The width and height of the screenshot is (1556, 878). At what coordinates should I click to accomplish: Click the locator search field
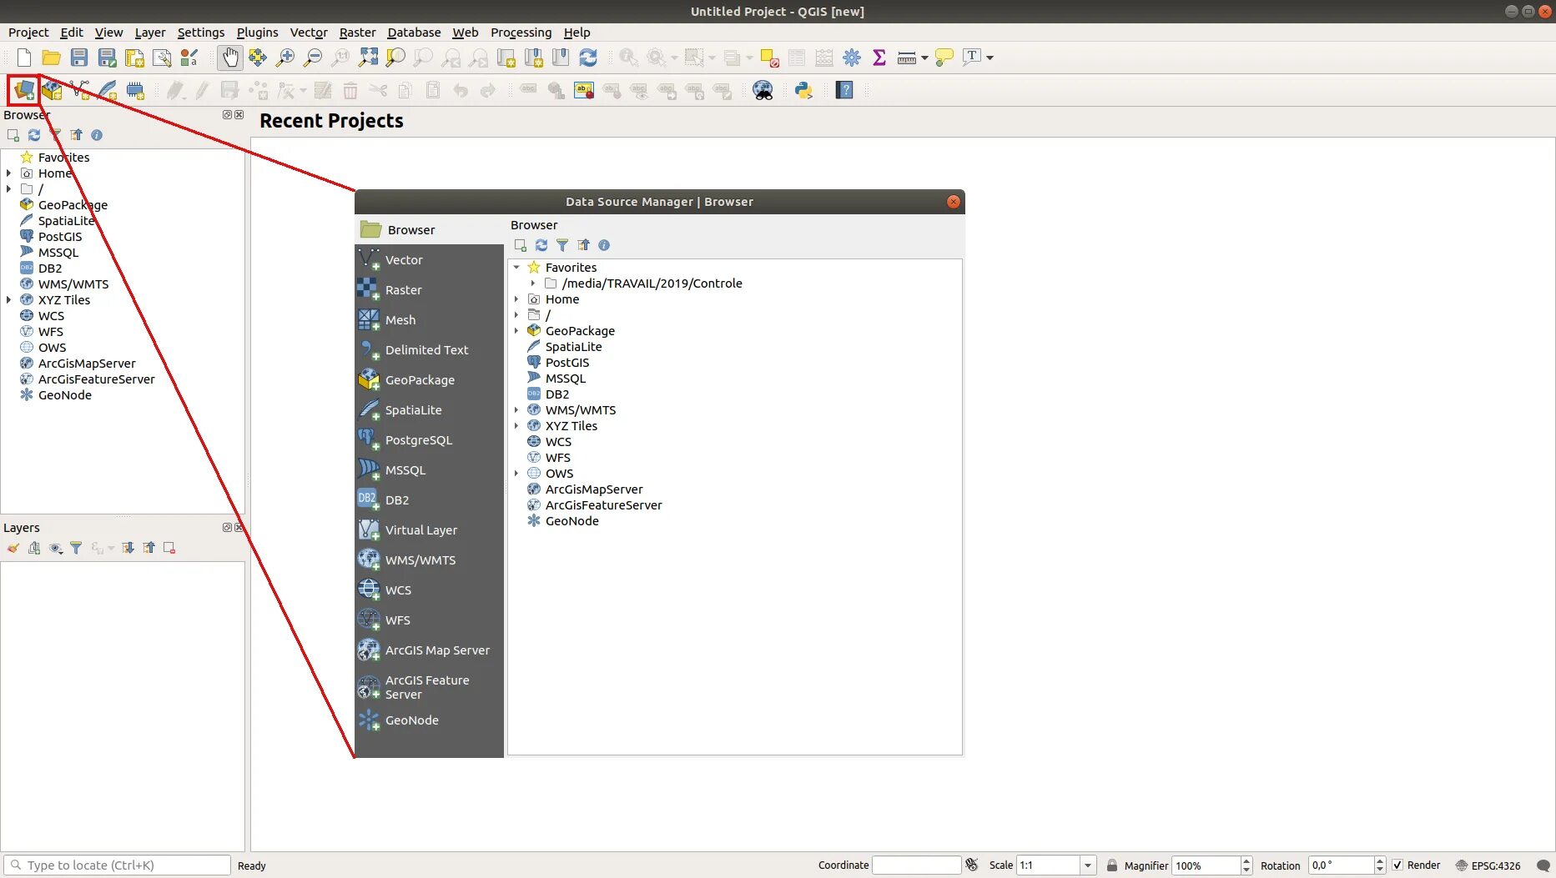coord(118,865)
